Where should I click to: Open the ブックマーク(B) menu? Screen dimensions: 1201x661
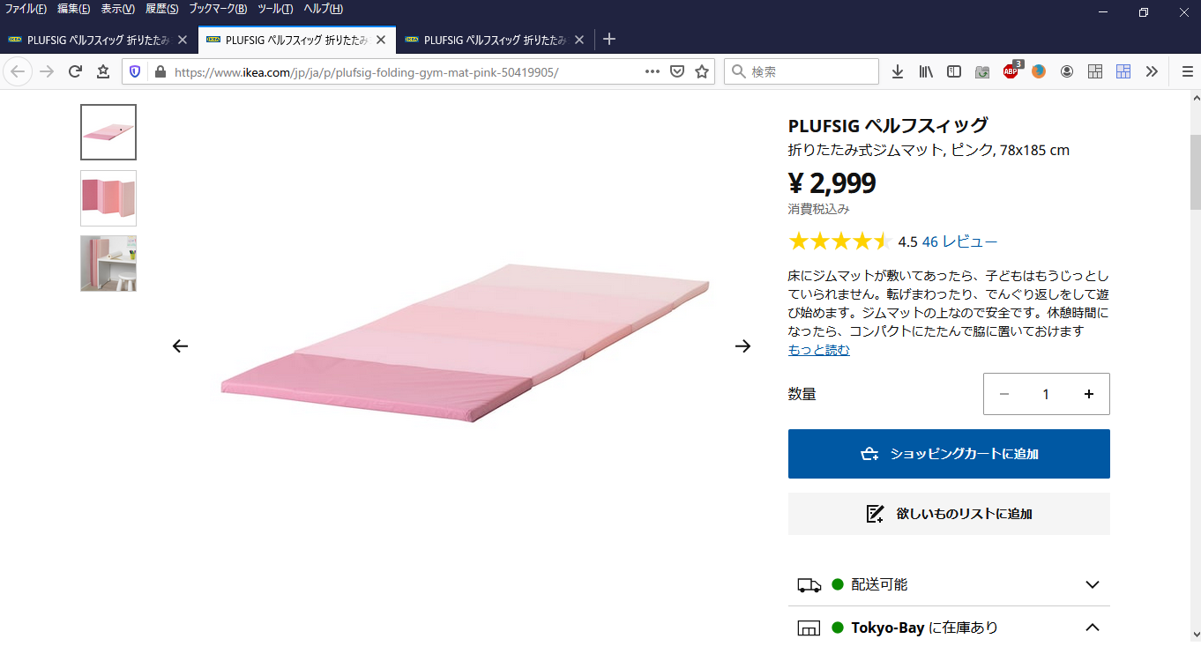pos(217,9)
